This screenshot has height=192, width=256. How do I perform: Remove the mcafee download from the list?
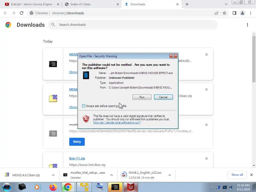tap(206, 125)
